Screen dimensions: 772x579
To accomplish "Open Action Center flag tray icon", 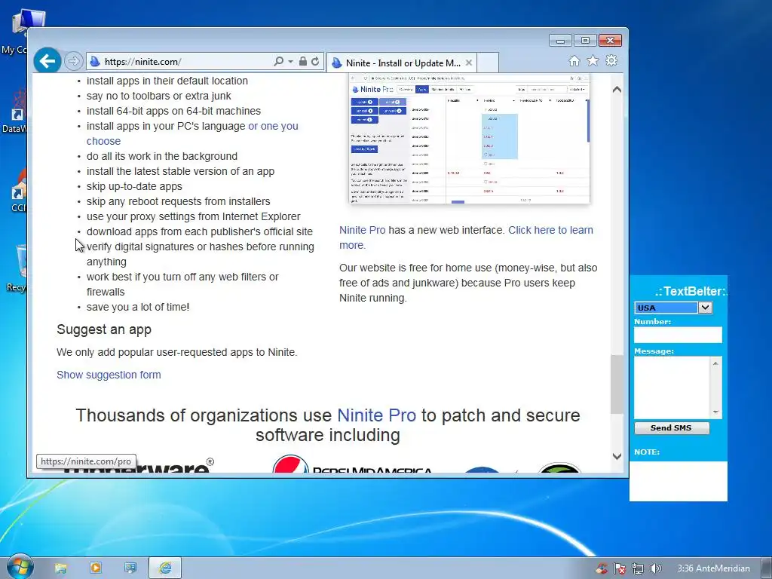I will [x=620, y=568].
